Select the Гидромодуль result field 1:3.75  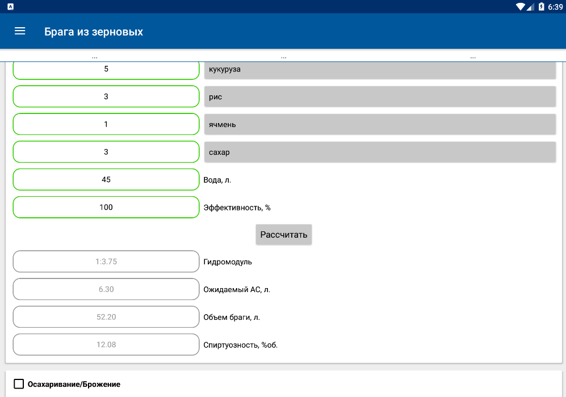(106, 261)
